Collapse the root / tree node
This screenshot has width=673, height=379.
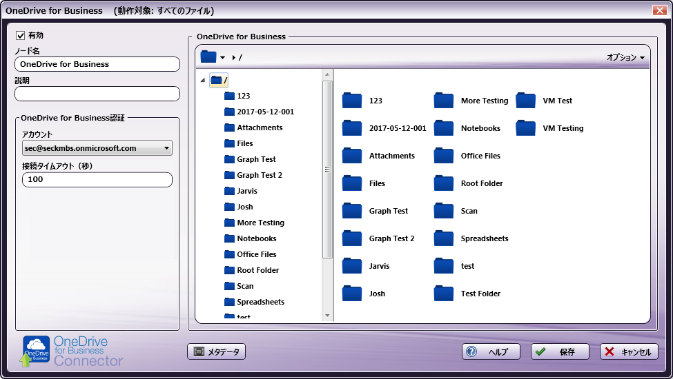click(203, 80)
